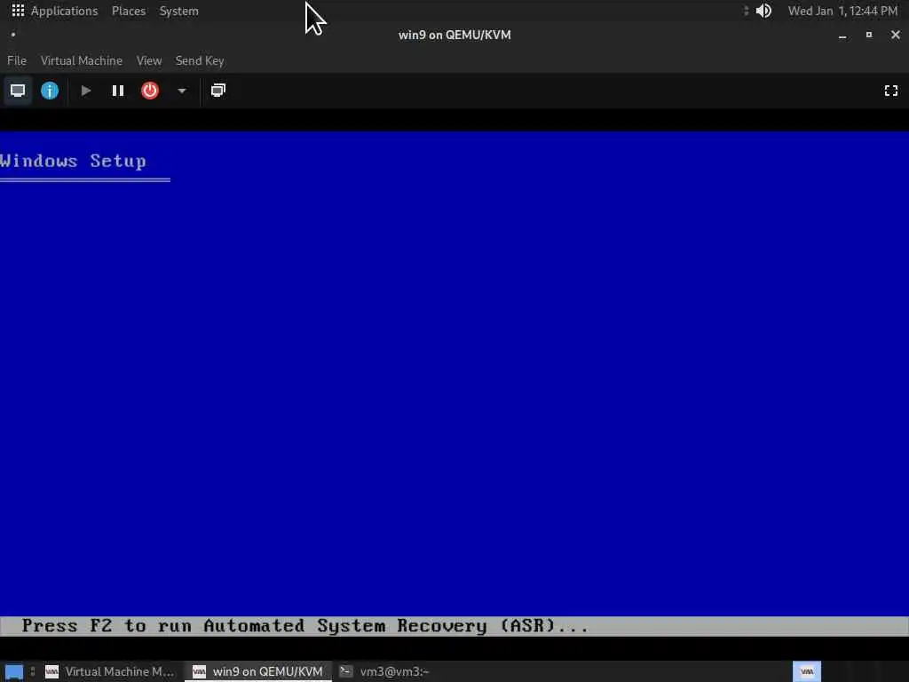Show the graphical console view
The height and width of the screenshot is (682, 909).
[x=18, y=91]
